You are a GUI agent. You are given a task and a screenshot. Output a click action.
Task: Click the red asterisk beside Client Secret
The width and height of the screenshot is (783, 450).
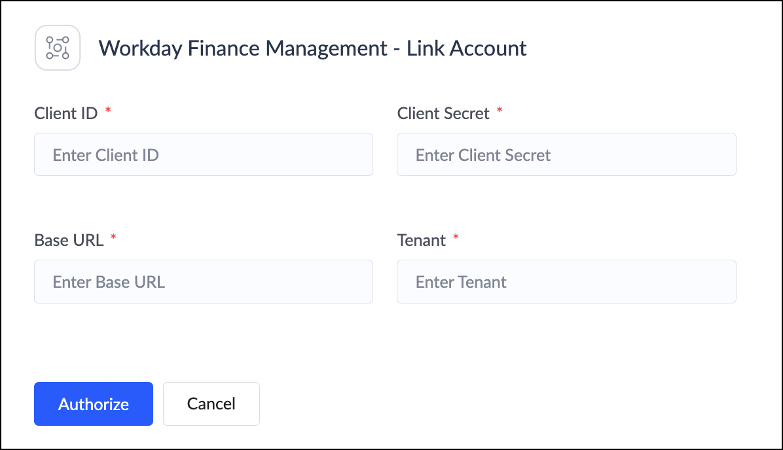coord(500,111)
